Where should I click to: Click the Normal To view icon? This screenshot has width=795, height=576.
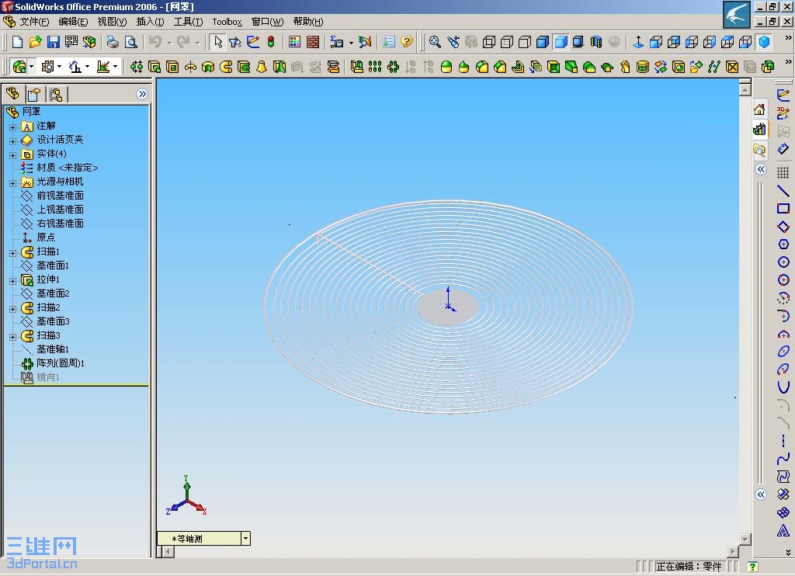point(638,42)
